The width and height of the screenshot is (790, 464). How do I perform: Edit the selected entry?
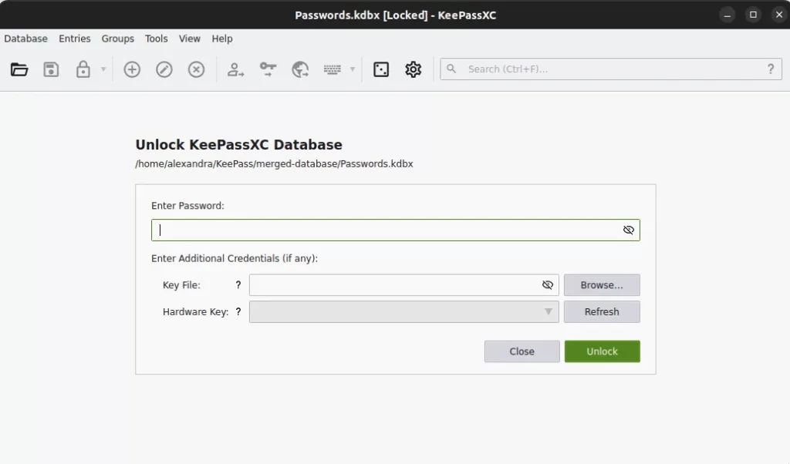click(x=164, y=69)
